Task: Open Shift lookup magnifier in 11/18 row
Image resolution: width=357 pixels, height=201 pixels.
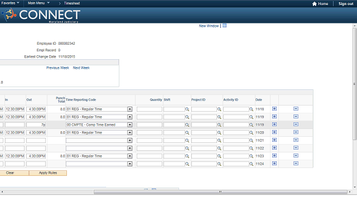Action: pos(187,109)
